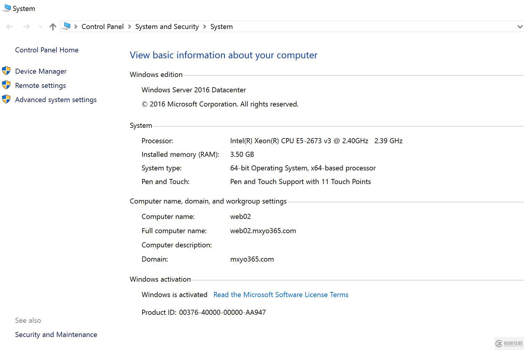Expand chevron before Control Panel breadcrumb
The height and width of the screenshot is (350, 524).
[x=76, y=27]
